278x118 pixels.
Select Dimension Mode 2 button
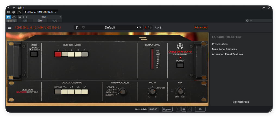pos(71,54)
